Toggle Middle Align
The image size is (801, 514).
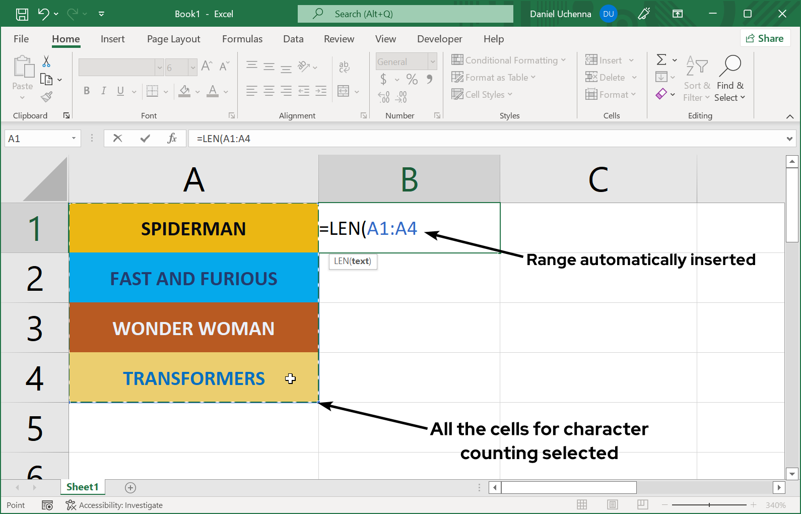tap(269, 66)
